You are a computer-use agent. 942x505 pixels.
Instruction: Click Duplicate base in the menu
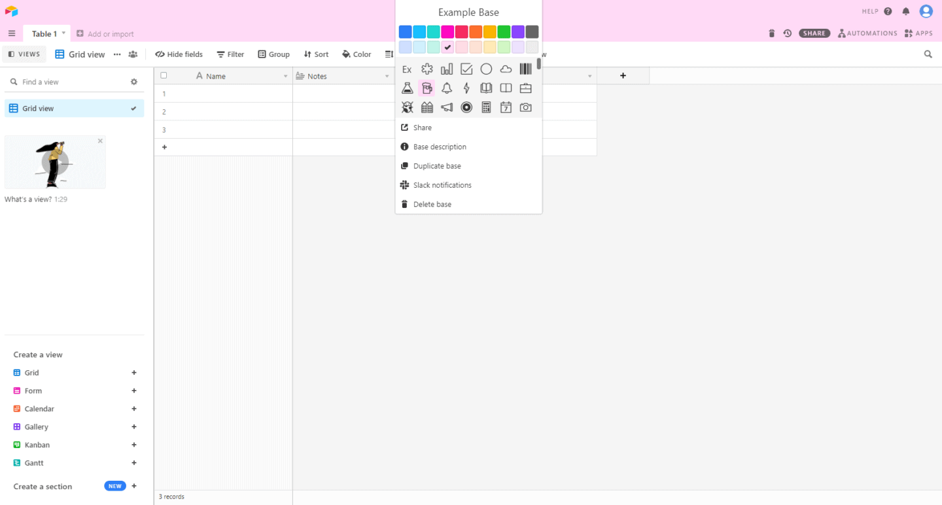tap(437, 166)
